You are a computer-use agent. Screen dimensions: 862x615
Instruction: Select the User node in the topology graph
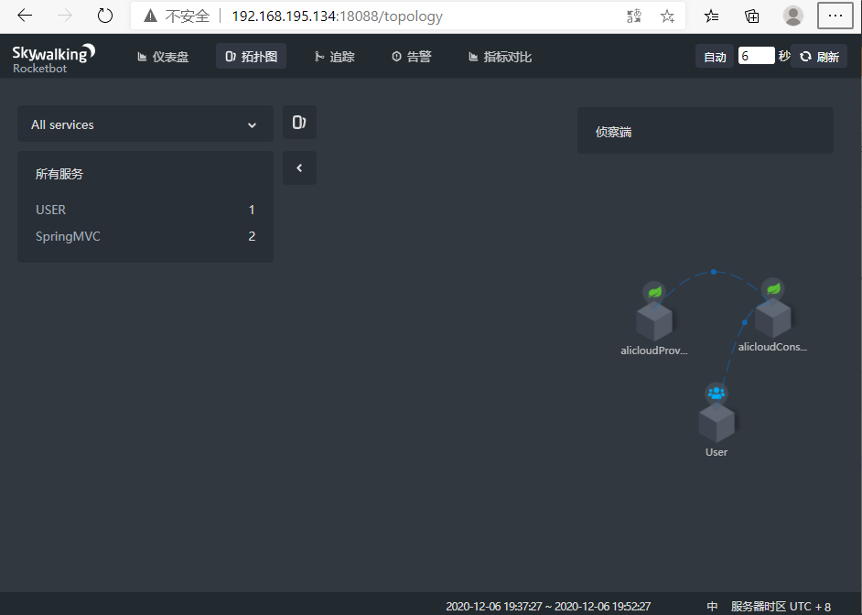(x=717, y=421)
